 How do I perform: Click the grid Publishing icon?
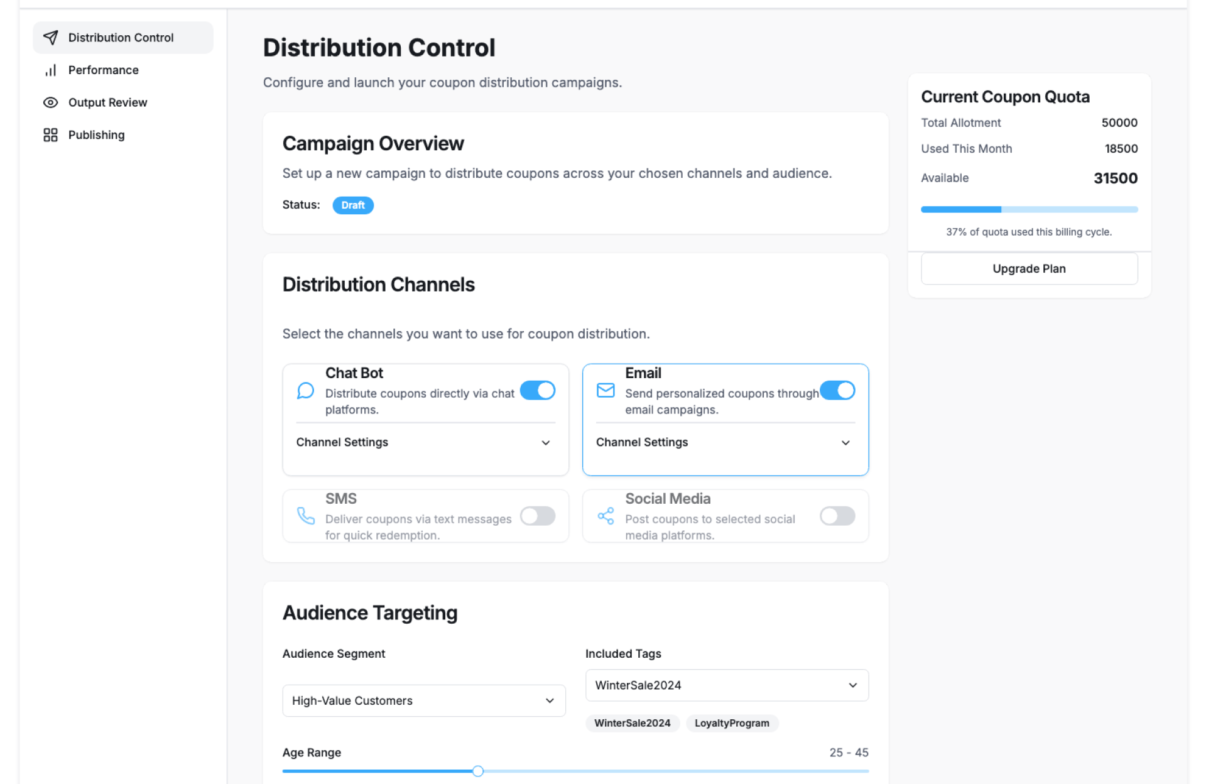pyautogui.click(x=51, y=135)
